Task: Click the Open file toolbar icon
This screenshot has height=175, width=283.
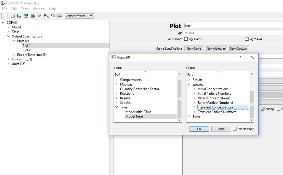Action: pyautogui.click(x=13, y=16)
